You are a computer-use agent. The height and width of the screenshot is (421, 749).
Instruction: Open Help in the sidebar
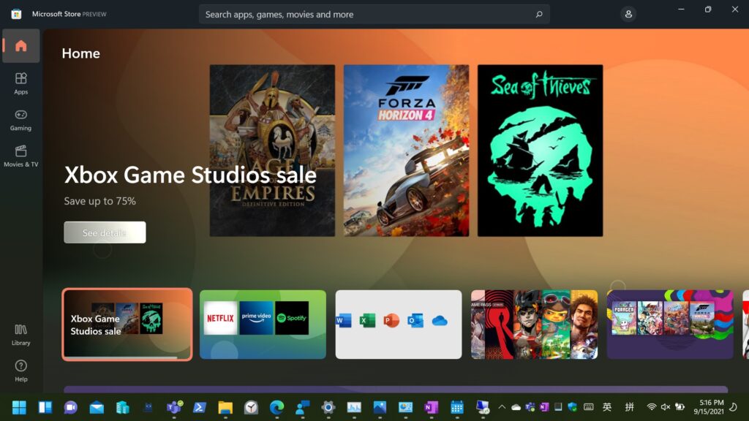[20, 370]
